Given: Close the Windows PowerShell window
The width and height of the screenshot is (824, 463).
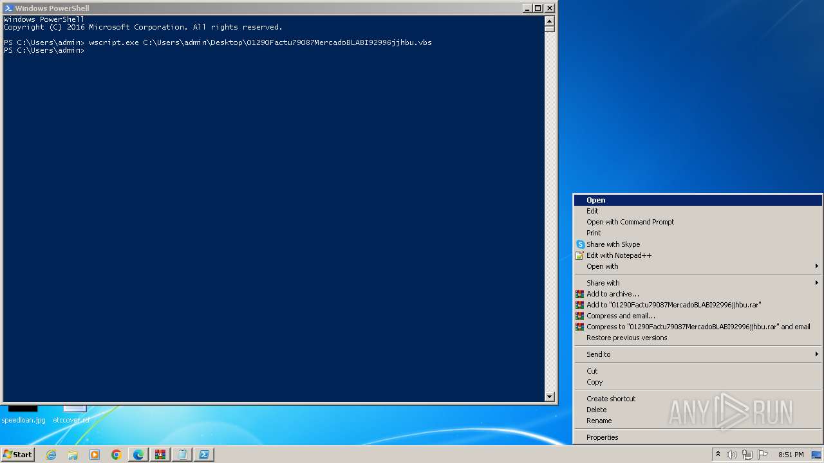Looking at the screenshot, I should coord(549,8).
